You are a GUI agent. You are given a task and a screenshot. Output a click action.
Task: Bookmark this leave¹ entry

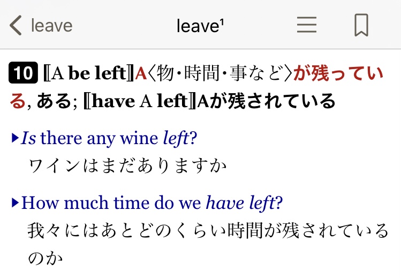361,25
